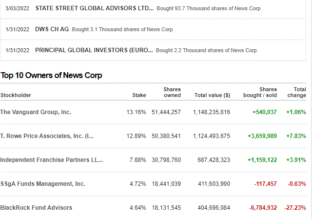This screenshot has height=219, width=312.
Task: Sort the table by Stake column
Action: coord(139,96)
